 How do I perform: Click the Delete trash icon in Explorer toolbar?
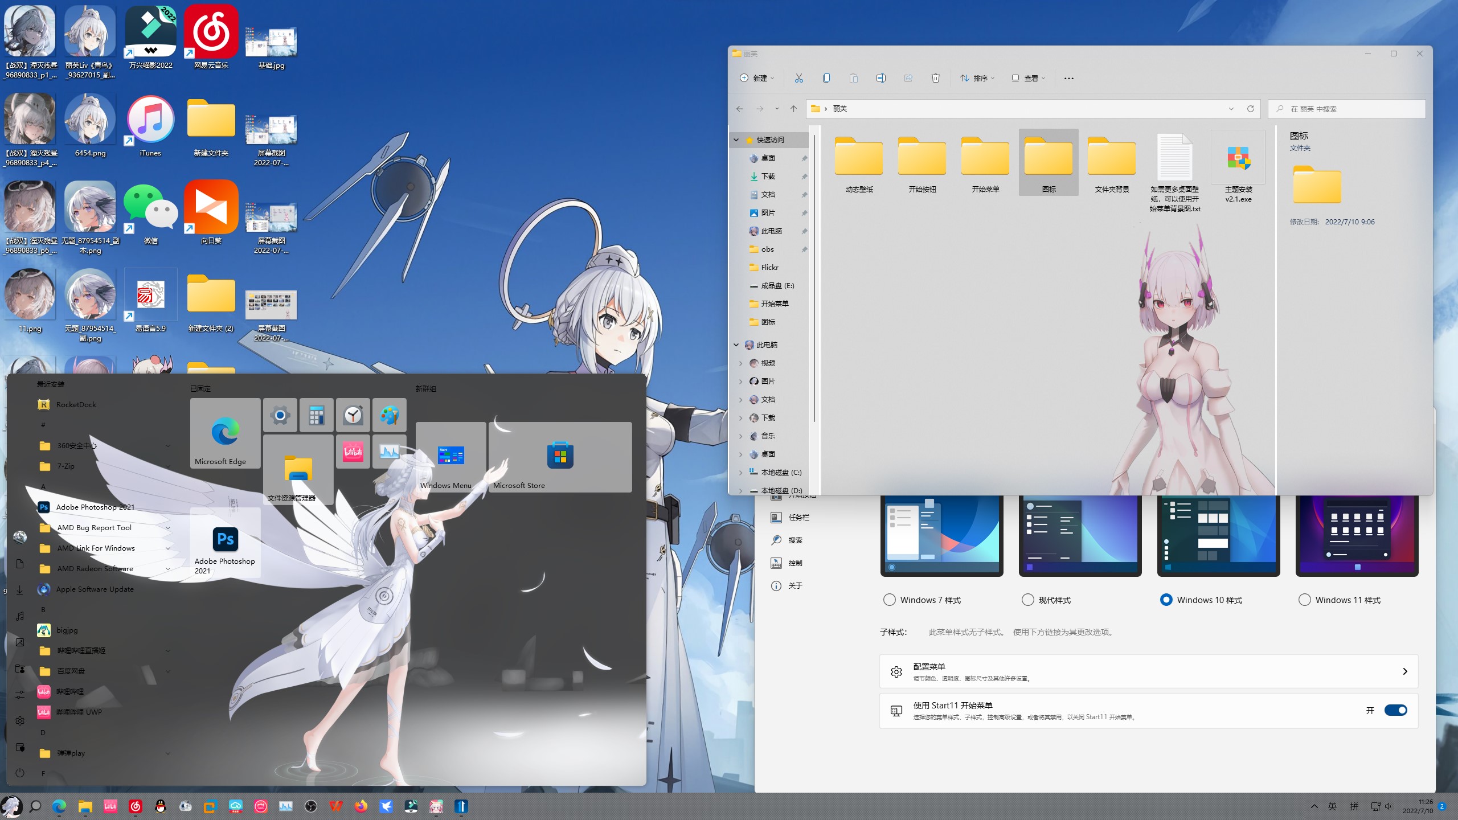coord(935,78)
